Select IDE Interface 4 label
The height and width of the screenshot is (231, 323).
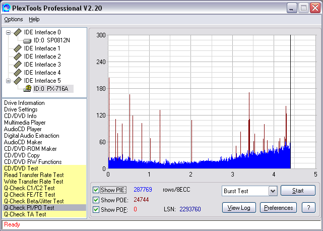coord(42,73)
